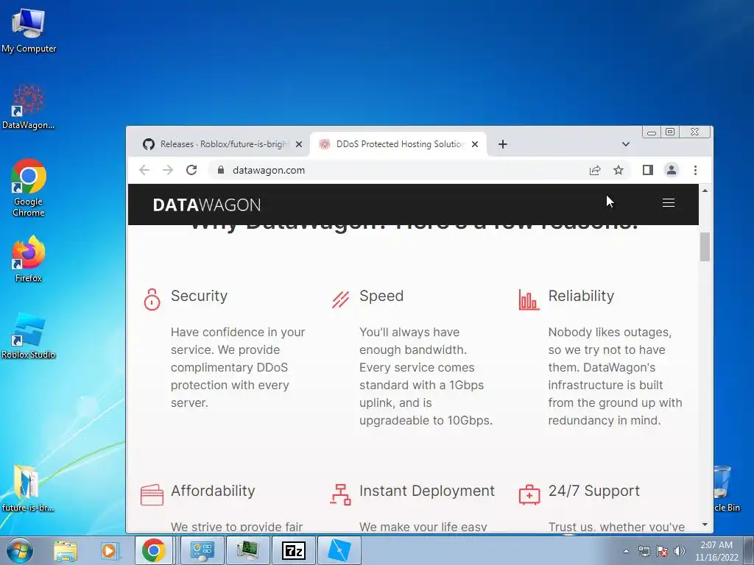
Task: Click the scrollbar up arrow
Action: 705,191
